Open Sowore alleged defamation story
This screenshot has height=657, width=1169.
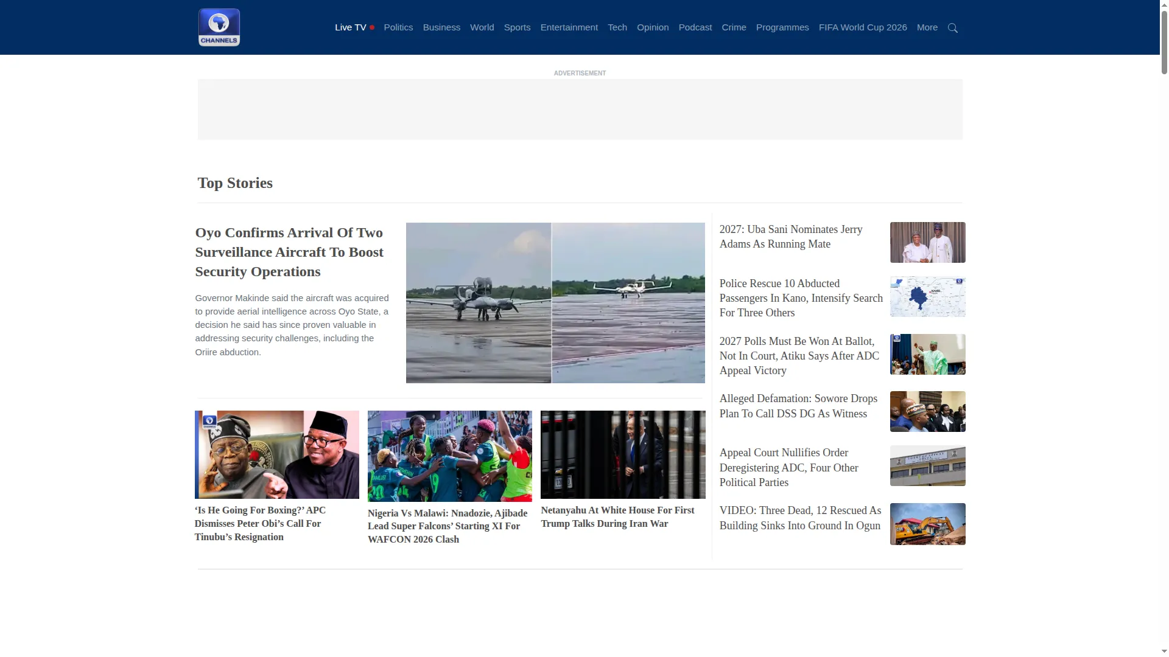[798, 406]
